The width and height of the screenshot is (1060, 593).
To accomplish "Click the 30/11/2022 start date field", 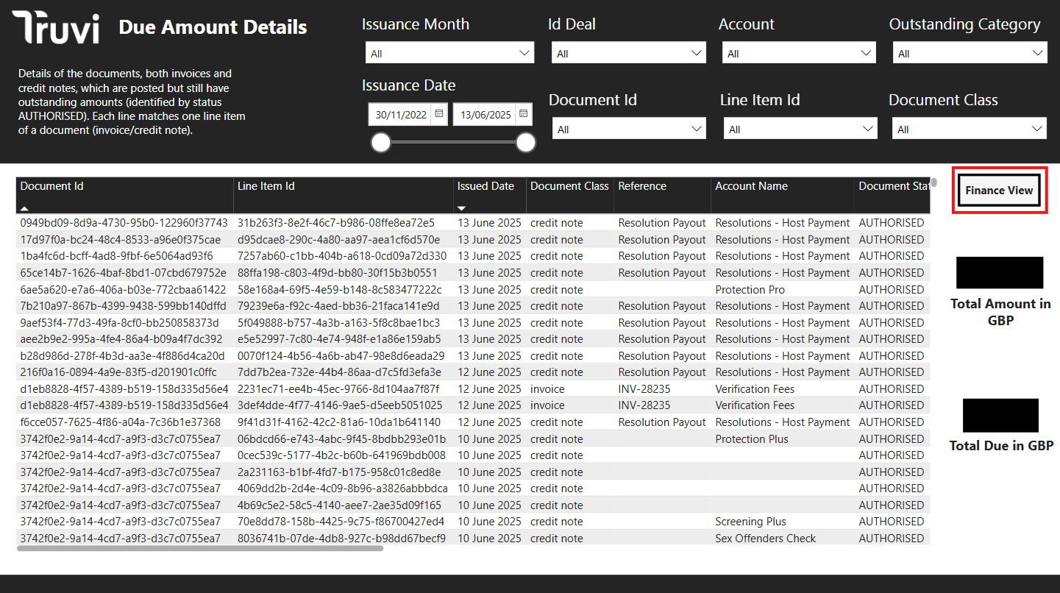I will tap(401, 115).
